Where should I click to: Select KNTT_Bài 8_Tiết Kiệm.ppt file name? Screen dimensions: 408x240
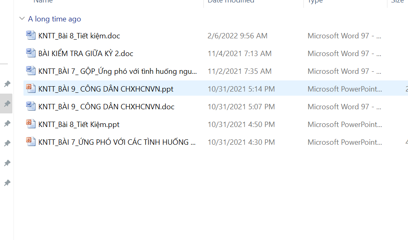[x=79, y=125]
